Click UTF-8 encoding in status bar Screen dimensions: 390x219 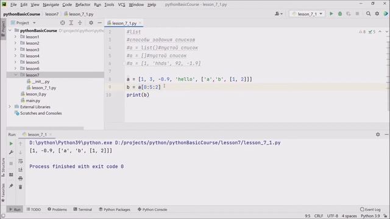(332, 216)
